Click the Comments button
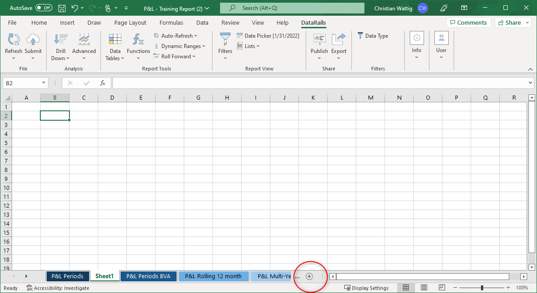This screenshot has width=537, height=293. [468, 22]
